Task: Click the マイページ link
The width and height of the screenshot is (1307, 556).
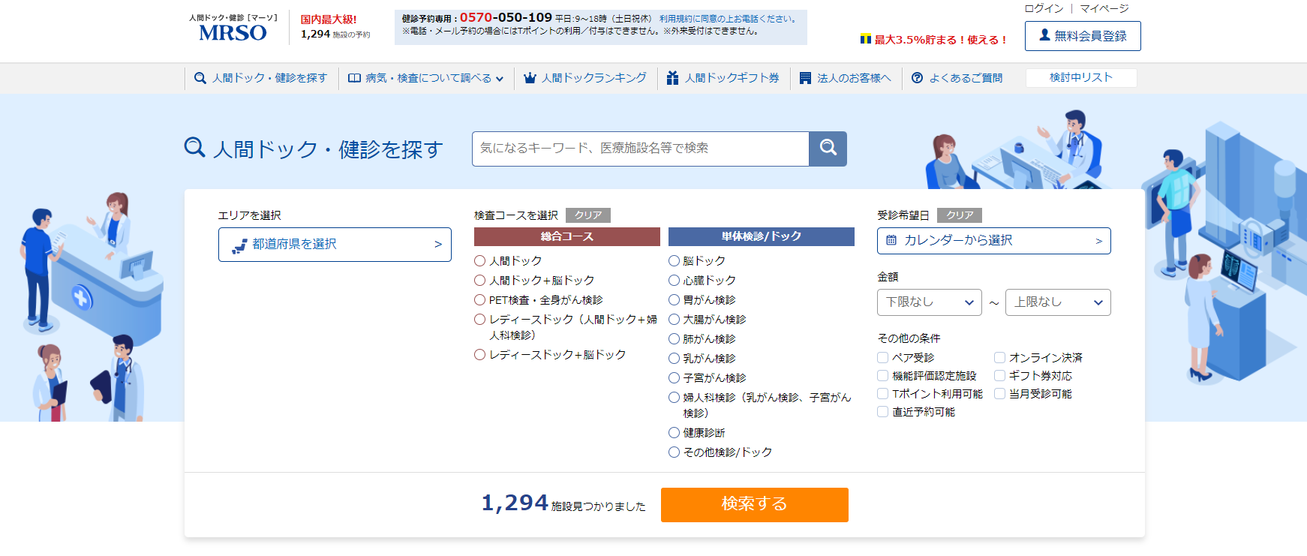Action: point(1104,9)
